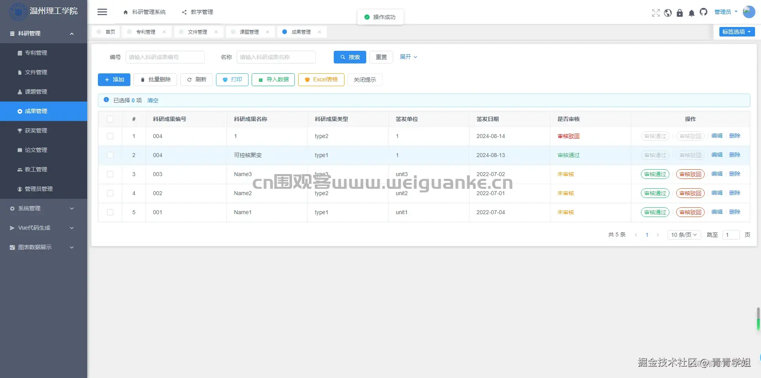The width and height of the screenshot is (761, 378).
Task: Click the 导入数据 button
Action: tap(273, 80)
